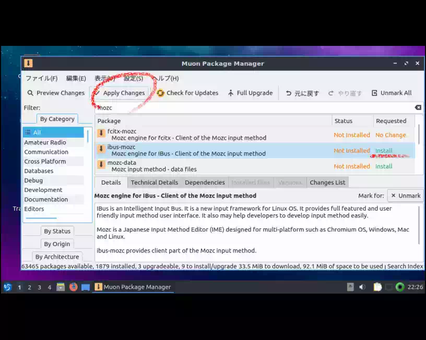Click the Unmark button for ibus-mozc
The image size is (426, 340).
(405, 196)
